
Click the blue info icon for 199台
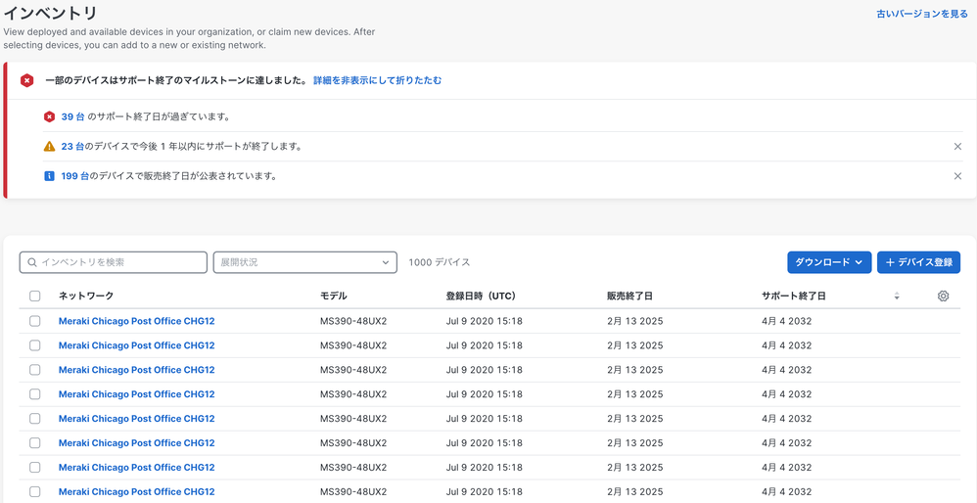click(49, 176)
